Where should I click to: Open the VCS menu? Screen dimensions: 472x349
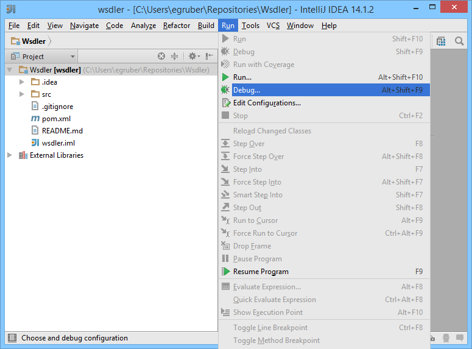[x=273, y=26]
